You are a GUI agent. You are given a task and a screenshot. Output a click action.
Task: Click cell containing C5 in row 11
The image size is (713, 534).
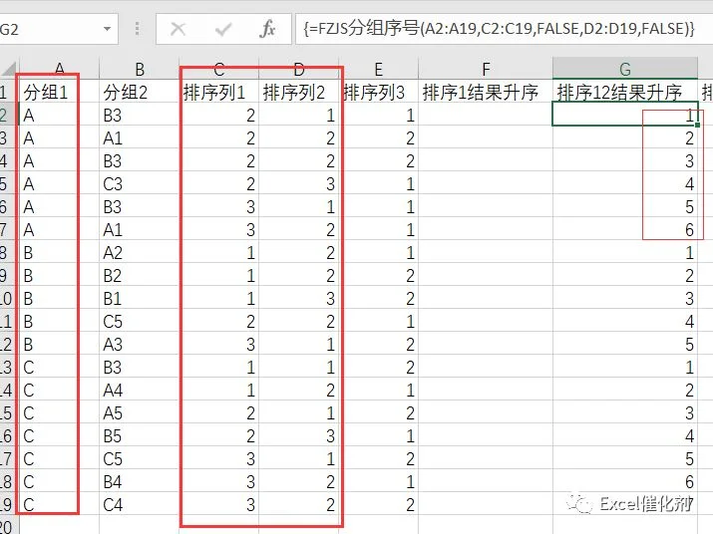click(x=140, y=321)
